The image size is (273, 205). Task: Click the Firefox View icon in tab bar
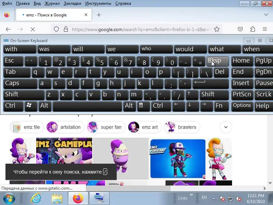click(x=7, y=15)
